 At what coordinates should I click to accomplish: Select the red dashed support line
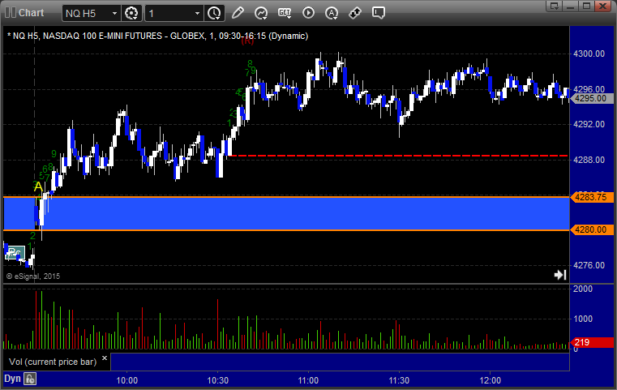tap(397, 156)
